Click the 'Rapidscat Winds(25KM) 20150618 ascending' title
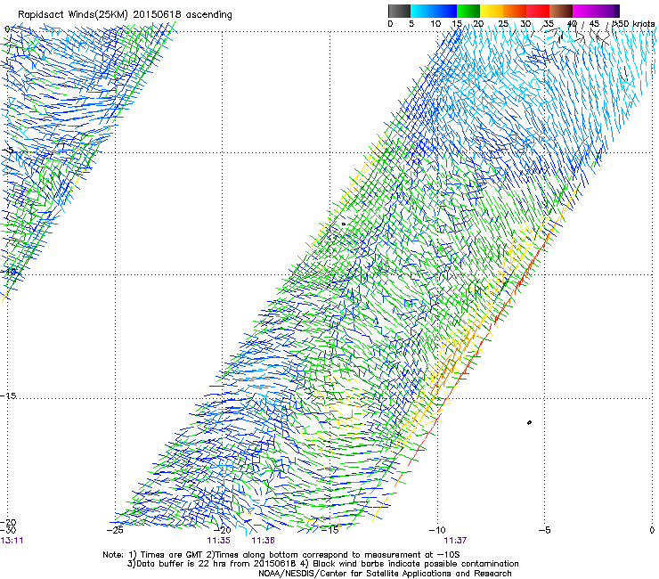The height and width of the screenshot is (579, 659). tap(125, 15)
